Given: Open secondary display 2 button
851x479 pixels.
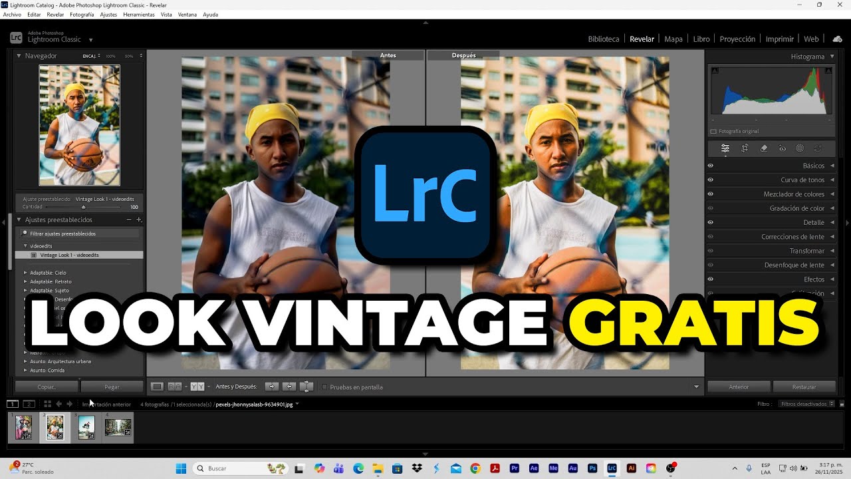Looking at the screenshot, I should coord(29,404).
